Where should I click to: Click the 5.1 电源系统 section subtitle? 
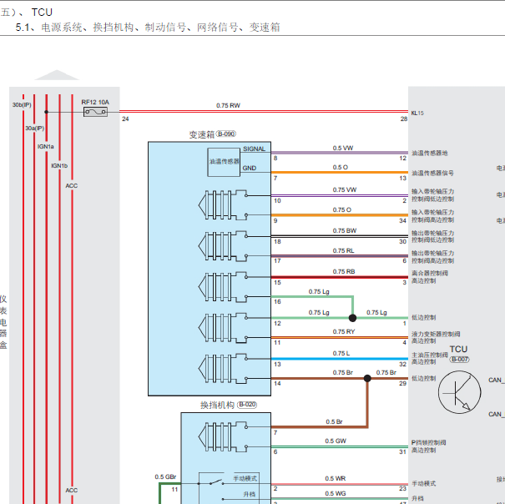click(x=148, y=27)
